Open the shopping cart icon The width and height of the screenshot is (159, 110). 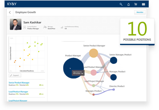(x=136, y=4)
